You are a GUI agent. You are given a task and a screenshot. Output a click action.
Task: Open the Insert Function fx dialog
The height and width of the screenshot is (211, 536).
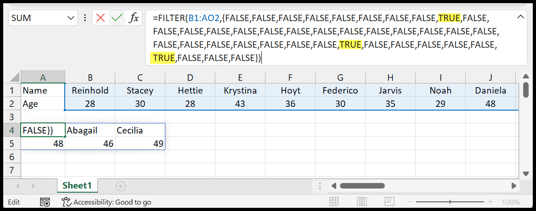133,18
